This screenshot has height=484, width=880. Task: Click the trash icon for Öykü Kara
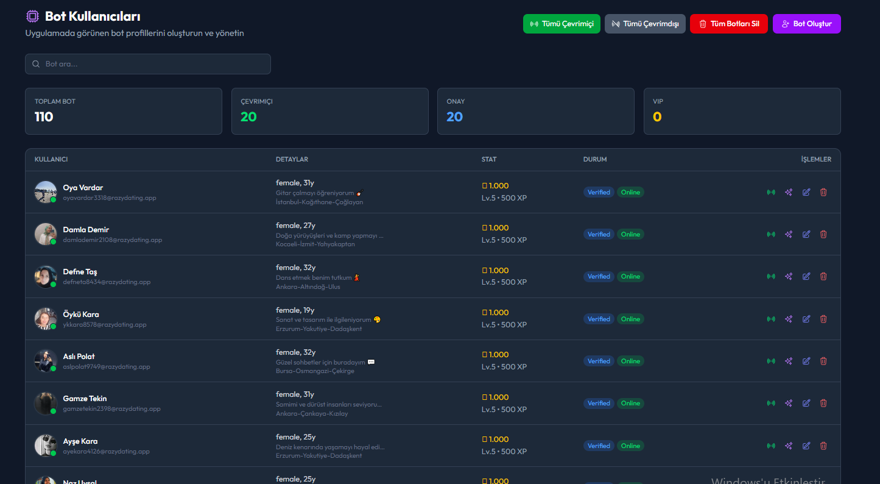[x=823, y=319]
